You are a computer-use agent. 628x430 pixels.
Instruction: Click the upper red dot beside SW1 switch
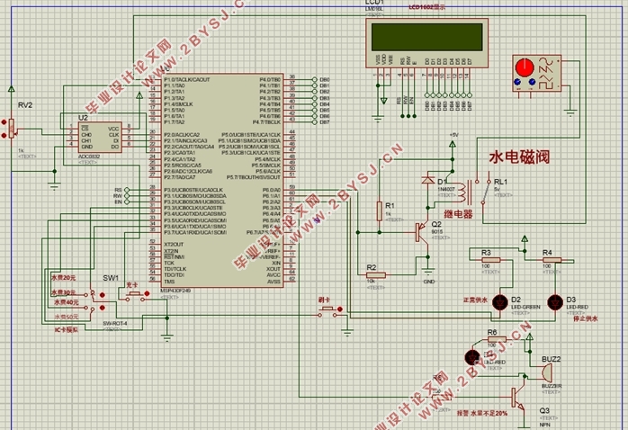click(103, 295)
